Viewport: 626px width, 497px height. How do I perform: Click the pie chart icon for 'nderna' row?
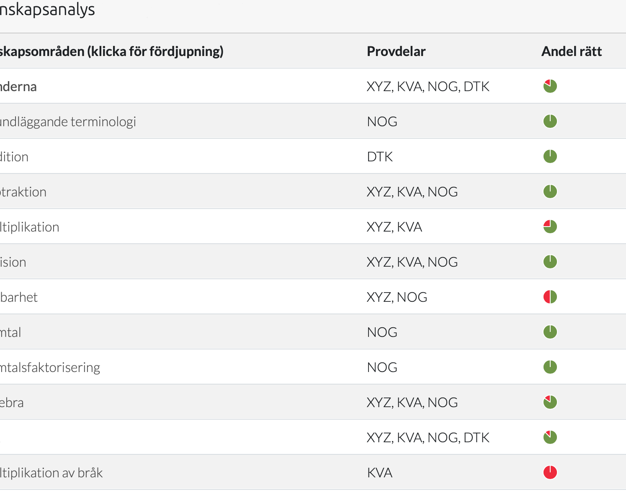click(550, 86)
